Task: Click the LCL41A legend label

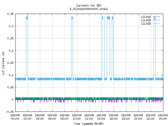Action: [x=146, y=17]
